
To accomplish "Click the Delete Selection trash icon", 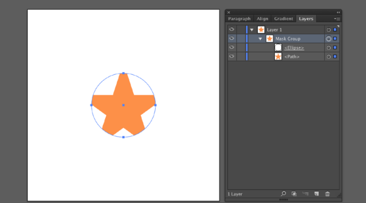I will [x=327, y=193].
